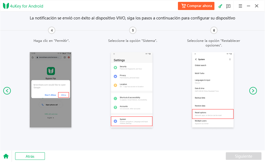This screenshot has width=265, height=162.
Task: Click 'Seleccione la opción "Restablecer opciones".' text
Action: click(213, 43)
